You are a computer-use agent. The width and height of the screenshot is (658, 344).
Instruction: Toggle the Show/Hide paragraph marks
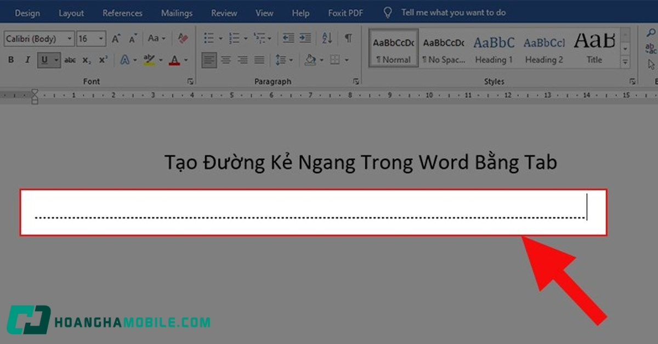coord(348,38)
